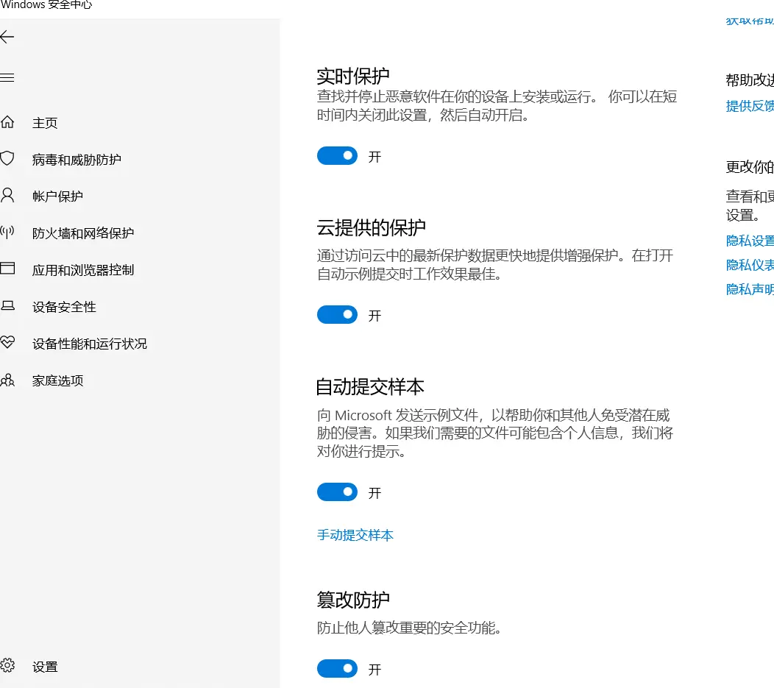Viewport: 774px width, 688px height.
Task: Turn off the 云提供的保护 toggle
Action: point(337,315)
